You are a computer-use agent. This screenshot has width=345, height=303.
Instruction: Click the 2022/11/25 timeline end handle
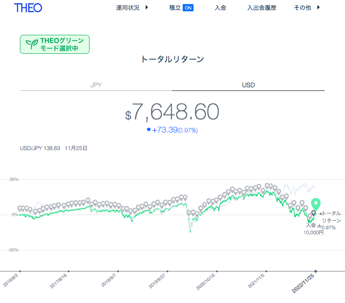[316, 271]
